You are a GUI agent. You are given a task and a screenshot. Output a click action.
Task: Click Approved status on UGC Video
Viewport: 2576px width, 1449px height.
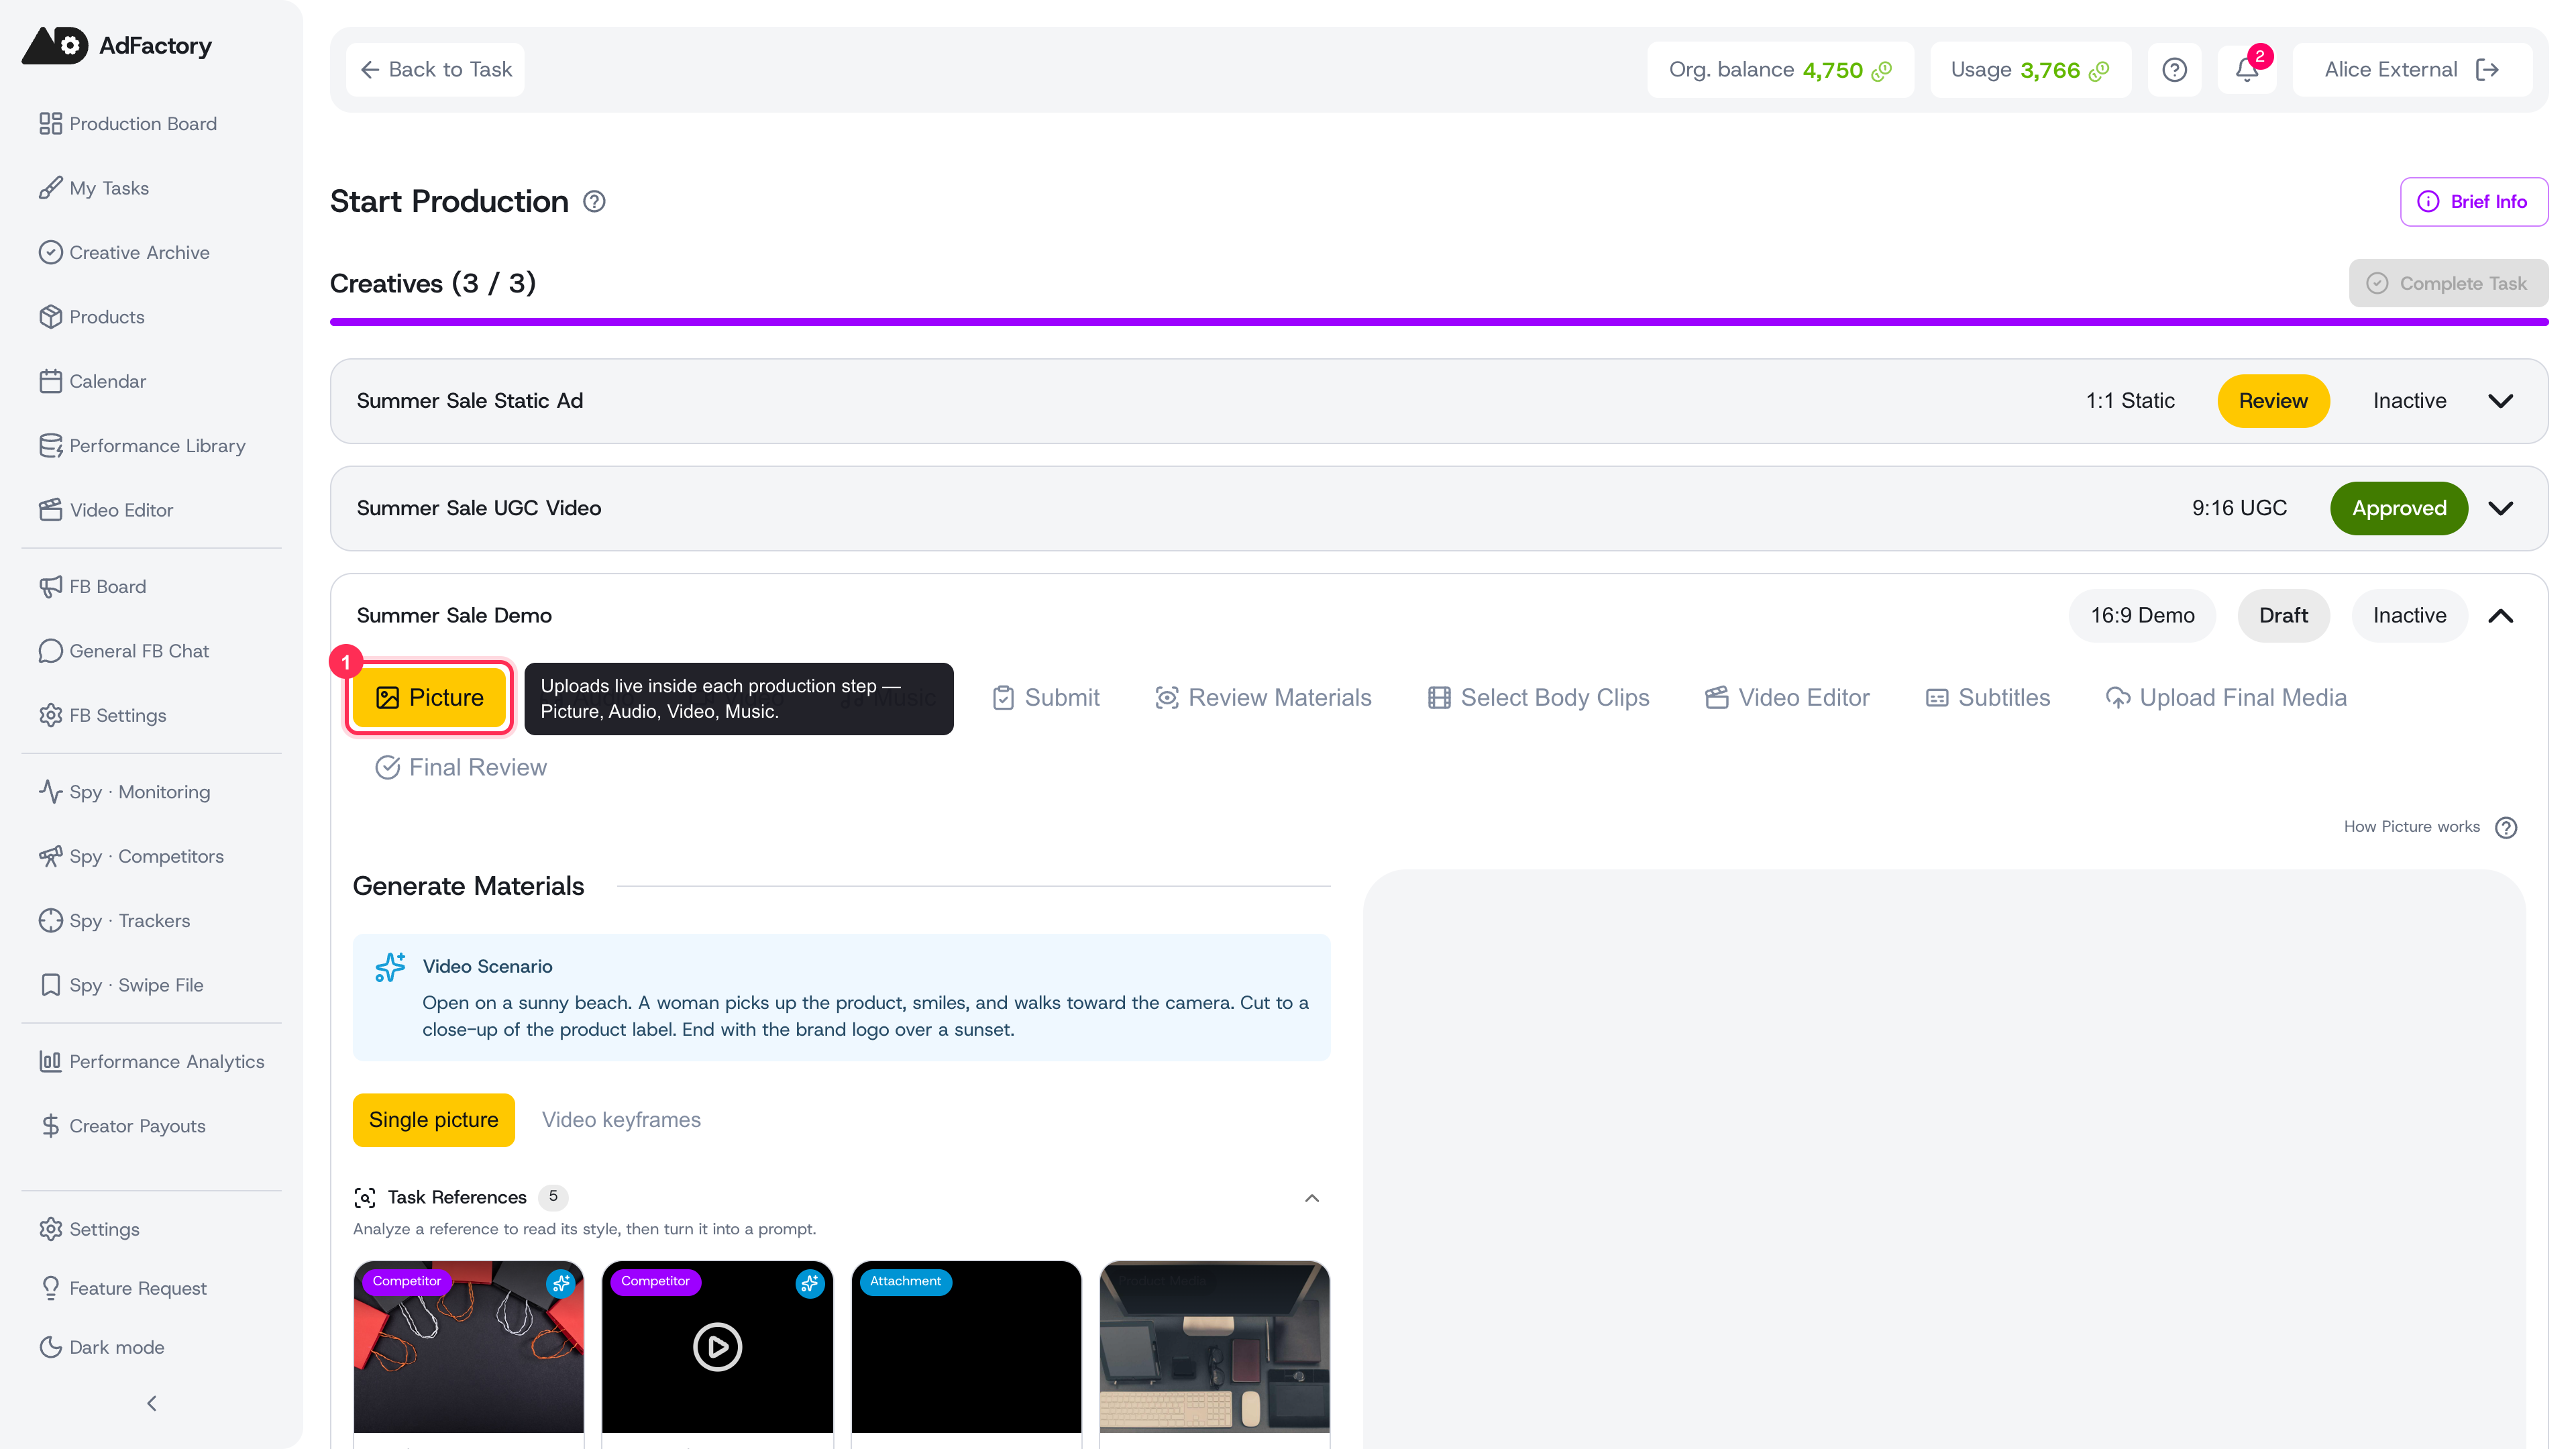pos(2399,509)
